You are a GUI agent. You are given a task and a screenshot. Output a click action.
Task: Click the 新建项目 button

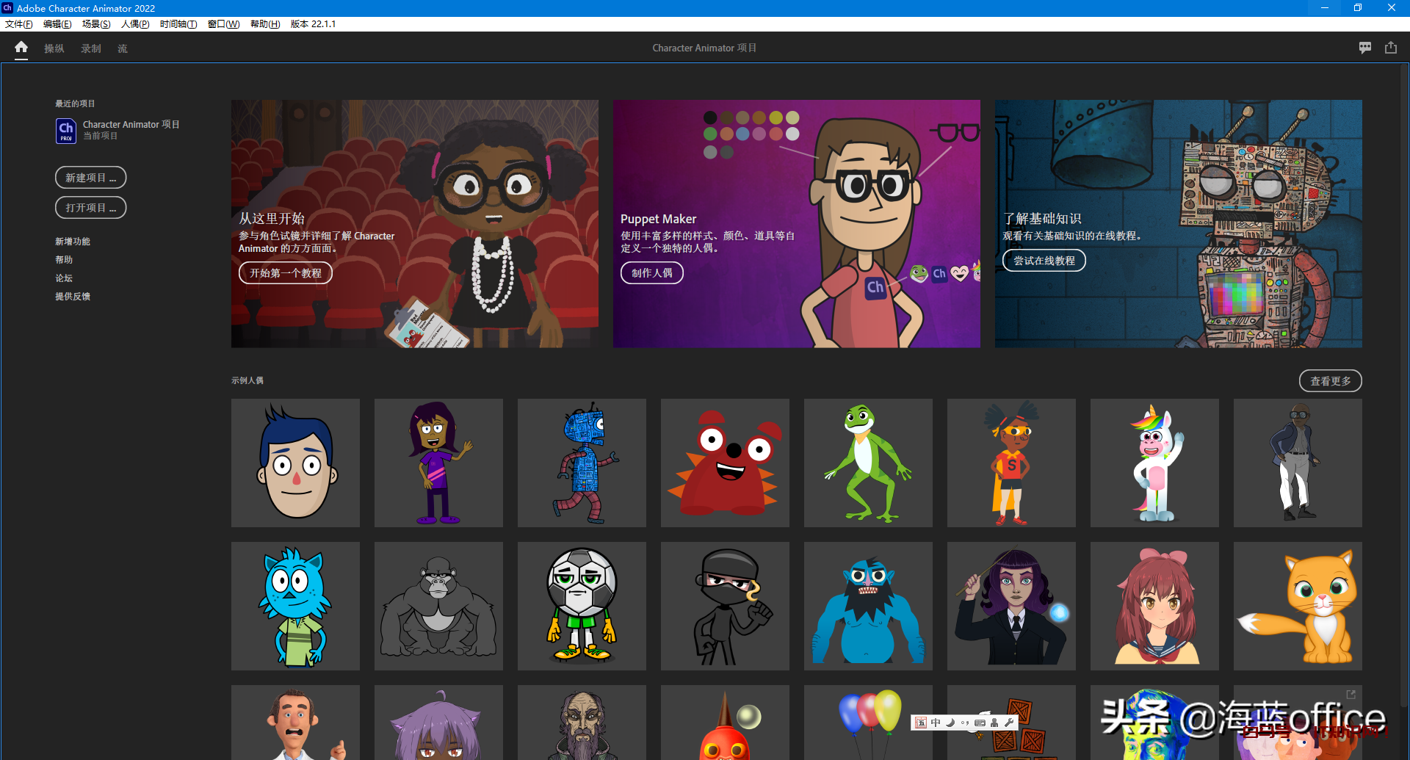[x=90, y=178]
